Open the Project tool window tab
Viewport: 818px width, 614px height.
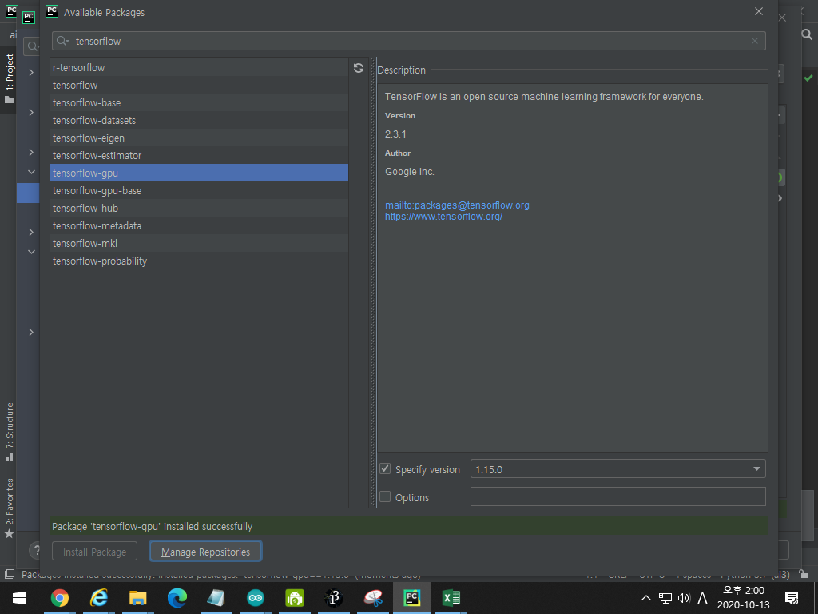click(10, 78)
